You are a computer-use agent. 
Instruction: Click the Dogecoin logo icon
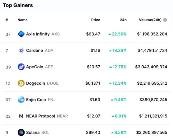pos(21,83)
